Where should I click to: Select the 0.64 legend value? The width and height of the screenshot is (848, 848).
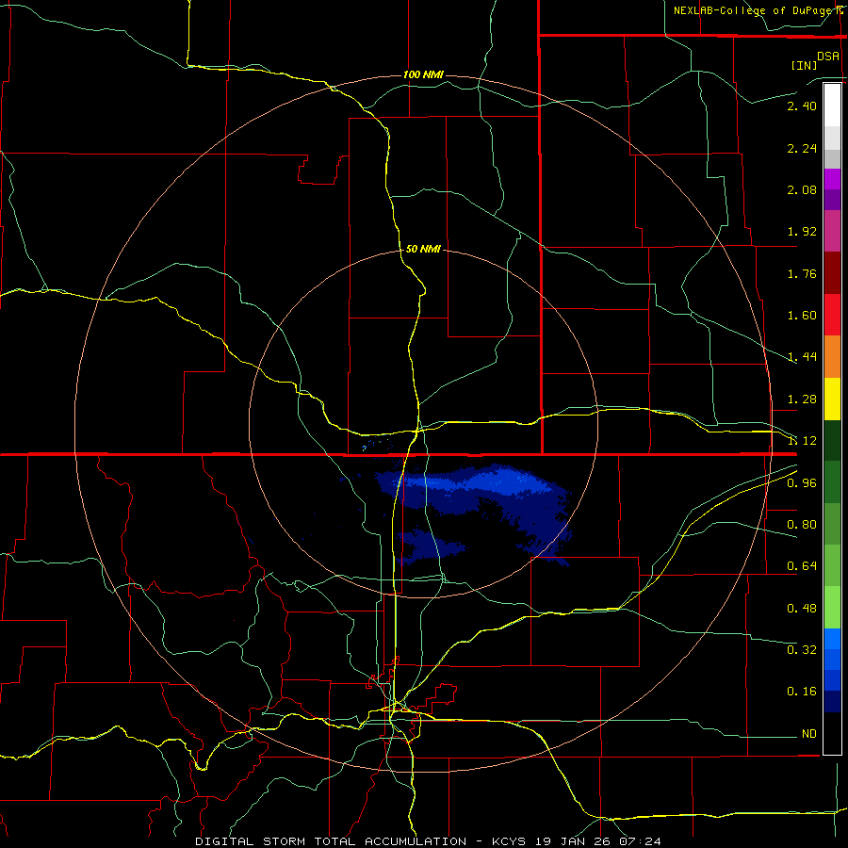(x=802, y=566)
